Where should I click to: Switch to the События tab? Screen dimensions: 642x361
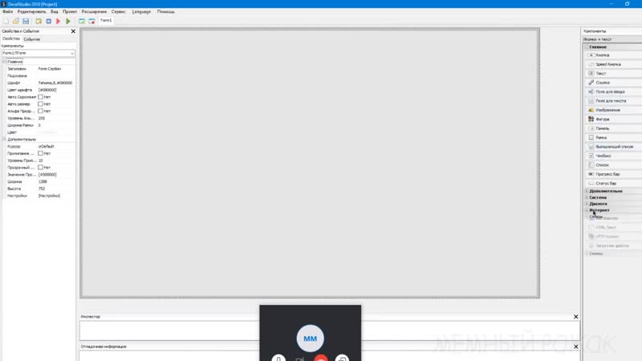point(32,39)
